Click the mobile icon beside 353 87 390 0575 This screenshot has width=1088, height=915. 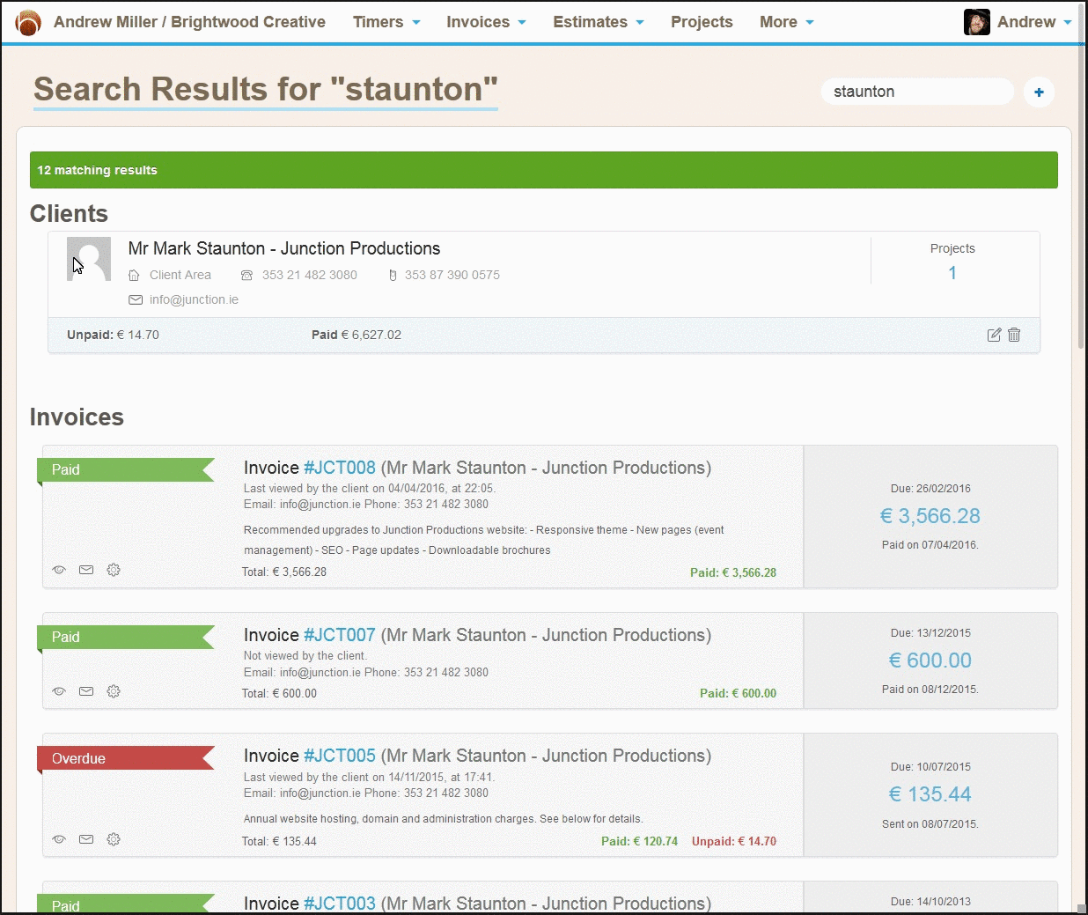pyautogui.click(x=393, y=276)
